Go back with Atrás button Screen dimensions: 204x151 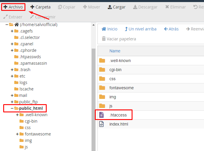pyautogui.click(x=171, y=29)
